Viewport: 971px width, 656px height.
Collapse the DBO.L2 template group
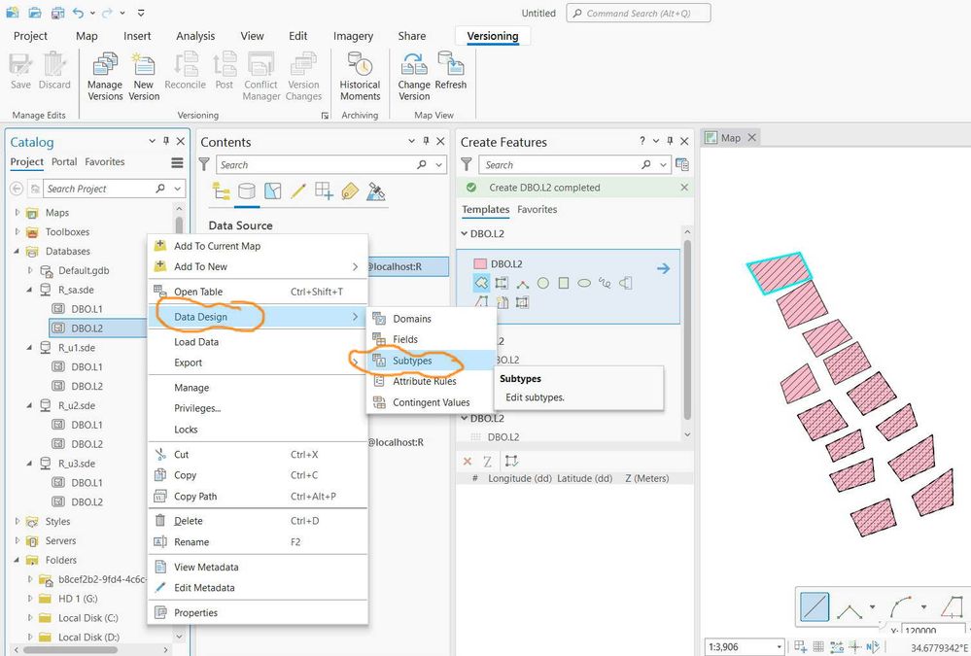tap(464, 233)
